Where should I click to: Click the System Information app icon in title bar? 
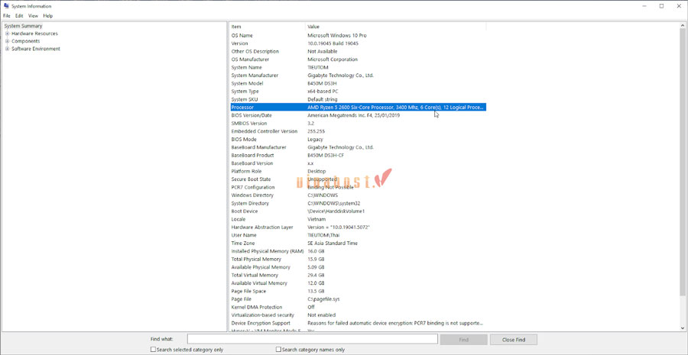click(x=7, y=6)
